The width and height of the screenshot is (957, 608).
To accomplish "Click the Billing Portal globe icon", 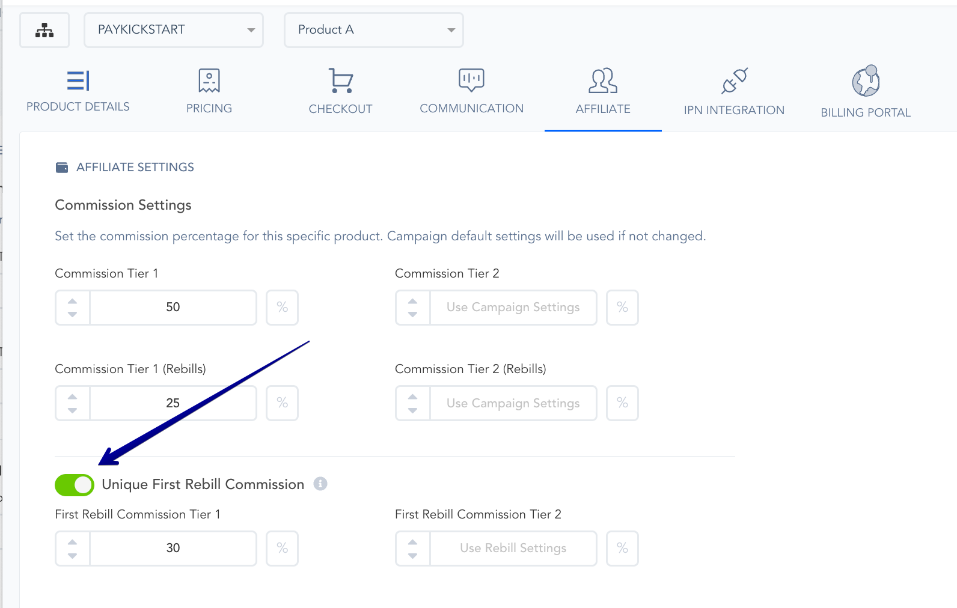I will (866, 81).
